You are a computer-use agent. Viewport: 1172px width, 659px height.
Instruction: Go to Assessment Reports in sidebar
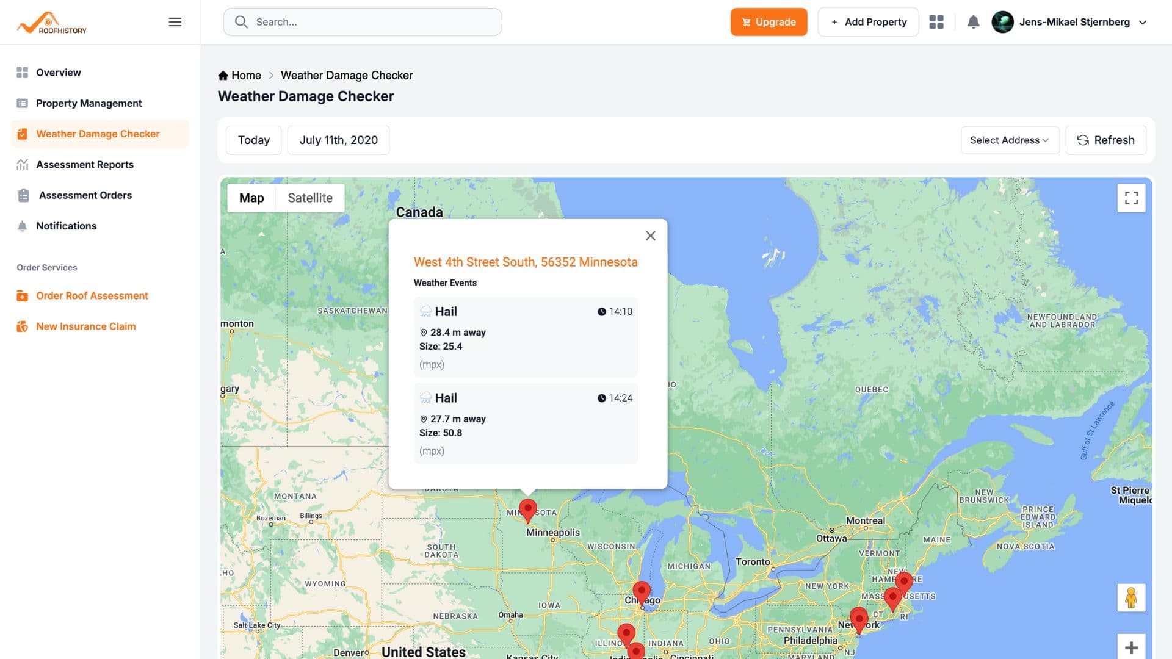(85, 165)
